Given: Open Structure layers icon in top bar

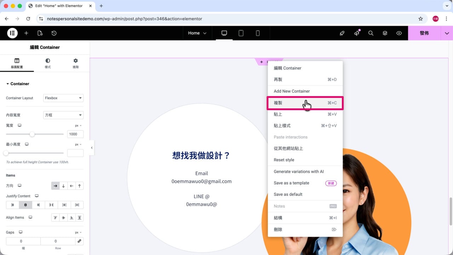Looking at the screenshot, I should 385,33.
